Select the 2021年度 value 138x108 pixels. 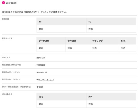41,65
